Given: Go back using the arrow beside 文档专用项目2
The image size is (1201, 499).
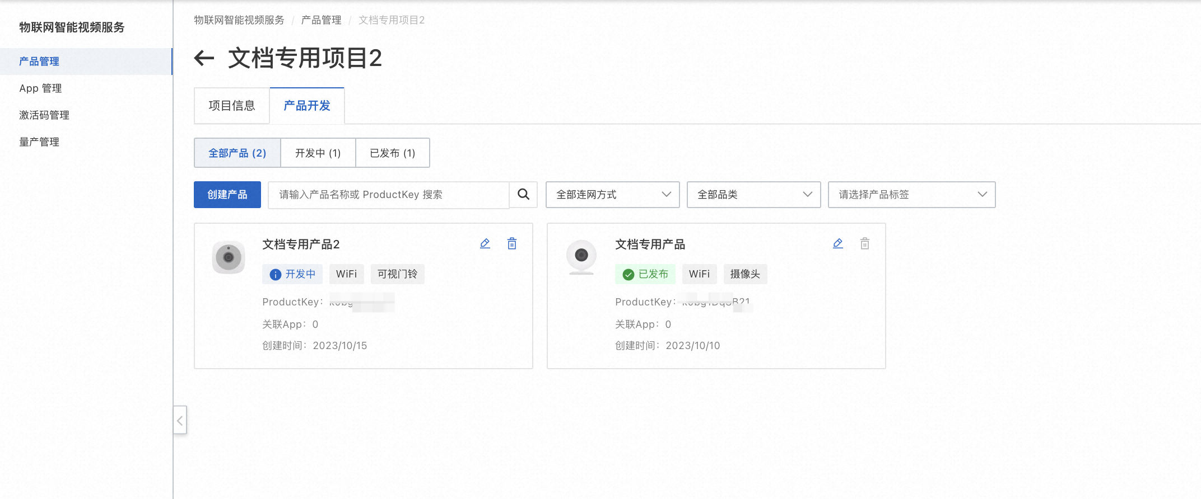Looking at the screenshot, I should (204, 58).
